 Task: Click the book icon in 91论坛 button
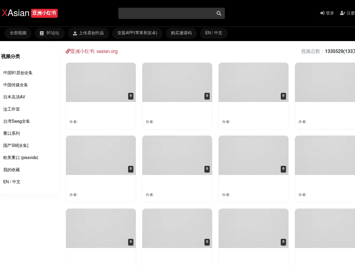42,33
